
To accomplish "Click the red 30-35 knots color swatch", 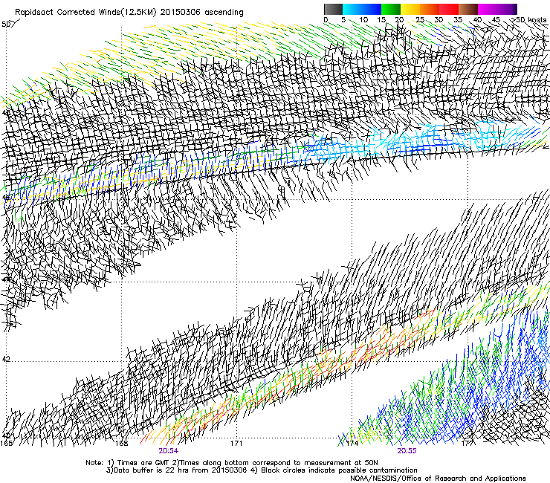I will pyautogui.click(x=449, y=9).
